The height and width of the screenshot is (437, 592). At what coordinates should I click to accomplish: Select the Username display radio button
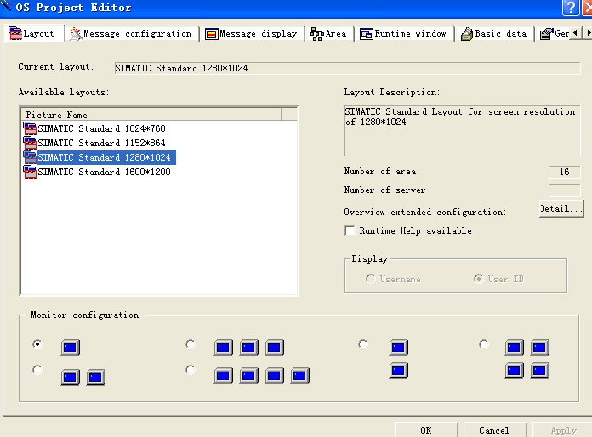tap(370, 279)
